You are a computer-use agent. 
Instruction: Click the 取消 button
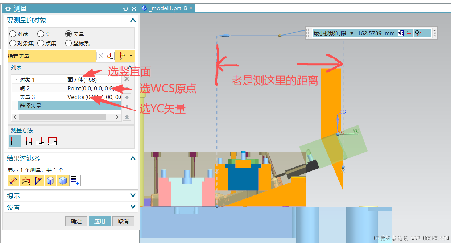click(123, 221)
